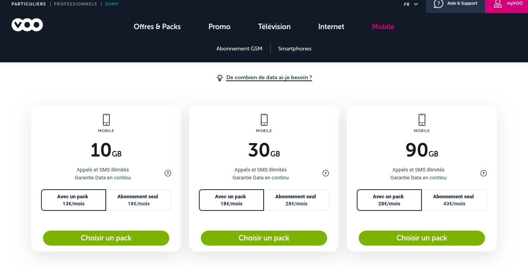This screenshot has height=272, width=528.
Task: Click the Aide & Support chat icon
Action: (438, 4)
